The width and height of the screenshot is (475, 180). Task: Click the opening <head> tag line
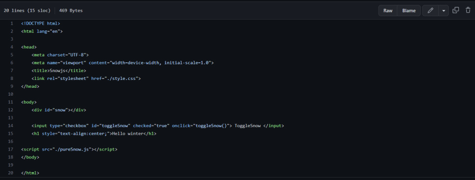click(x=29, y=47)
